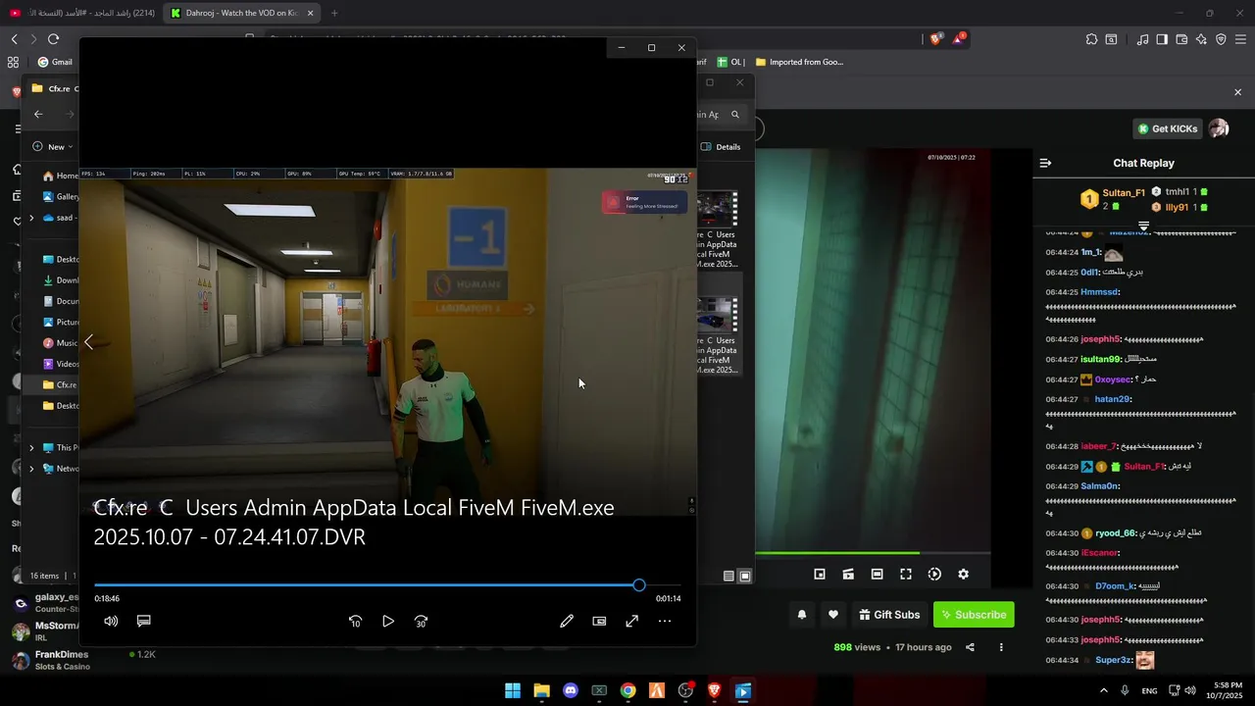Screen dimensions: 1255x706
Task: Open the Gmail bookmark
Action: [x=55, y=62]
